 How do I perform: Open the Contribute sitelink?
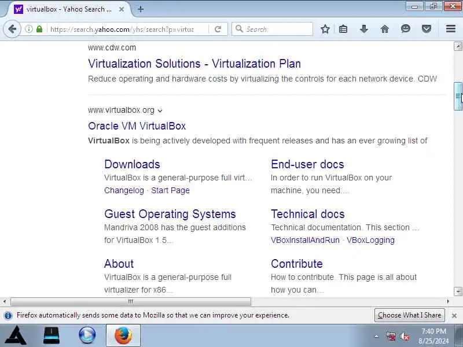click(297, 264)
